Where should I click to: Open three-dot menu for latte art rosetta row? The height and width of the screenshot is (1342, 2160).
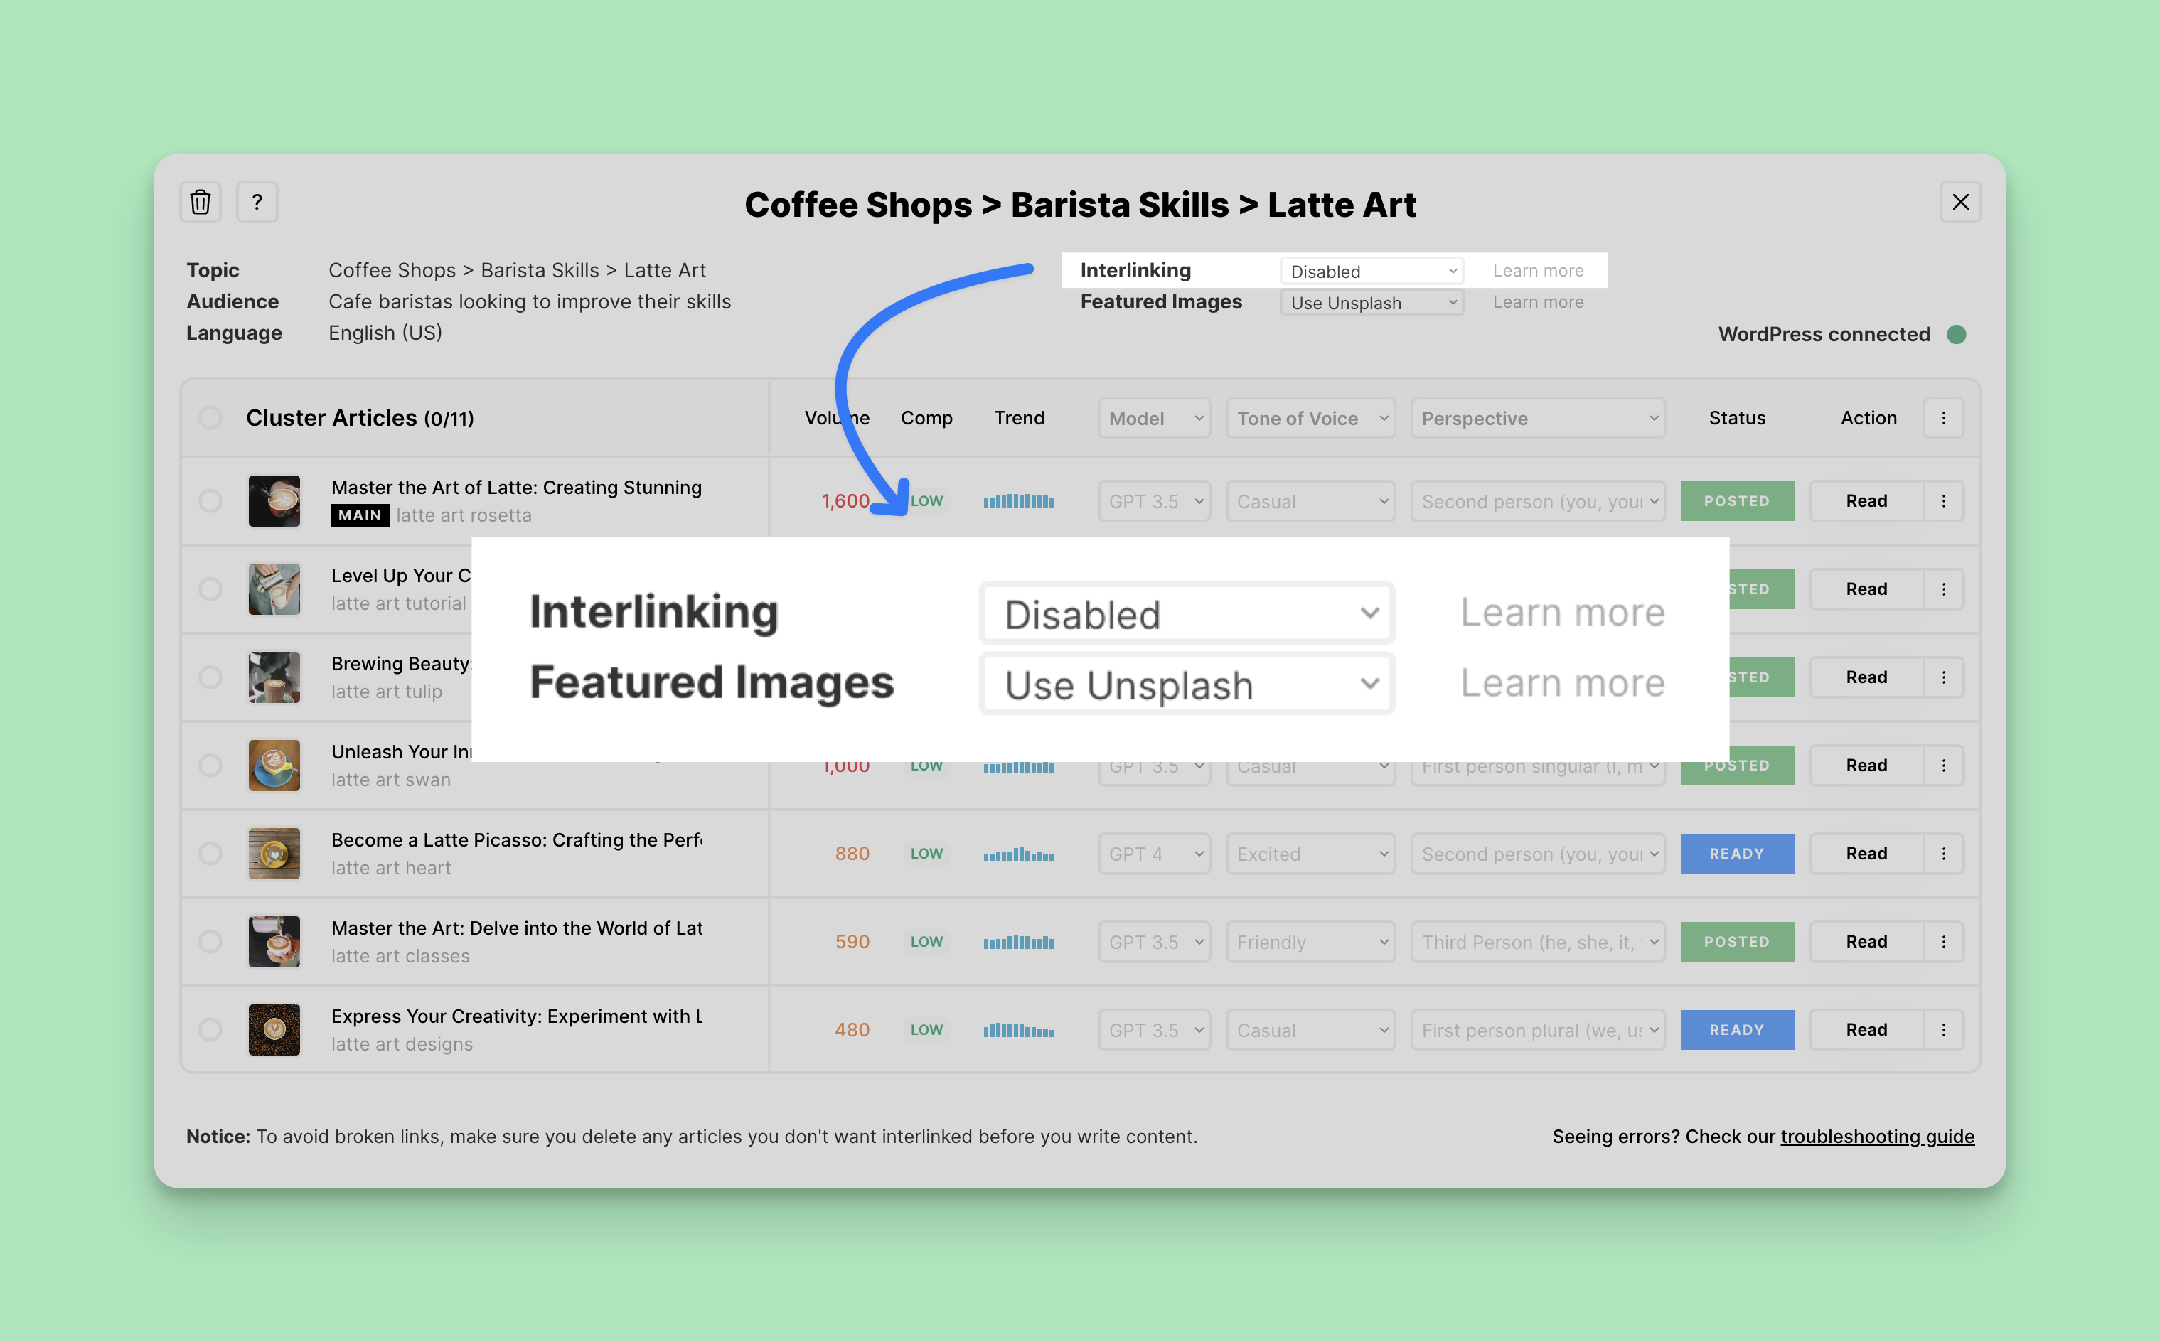click(x=1943, y=502)
